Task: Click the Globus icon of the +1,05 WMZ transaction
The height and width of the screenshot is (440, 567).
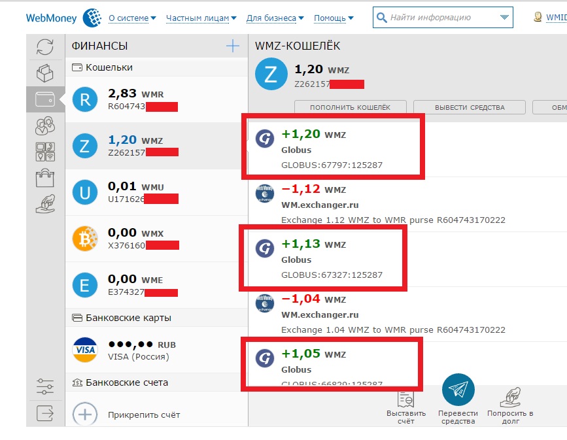Action: [265, 358]
